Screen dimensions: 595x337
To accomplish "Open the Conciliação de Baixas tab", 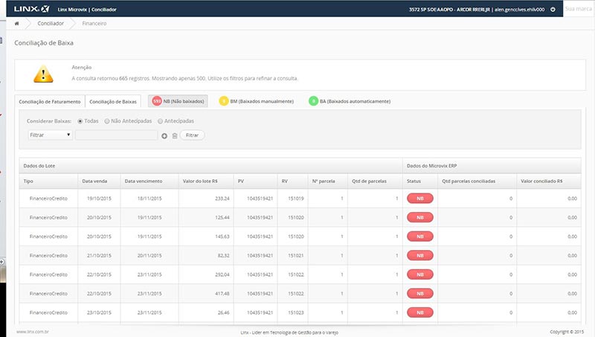I will tap(113, 101).
